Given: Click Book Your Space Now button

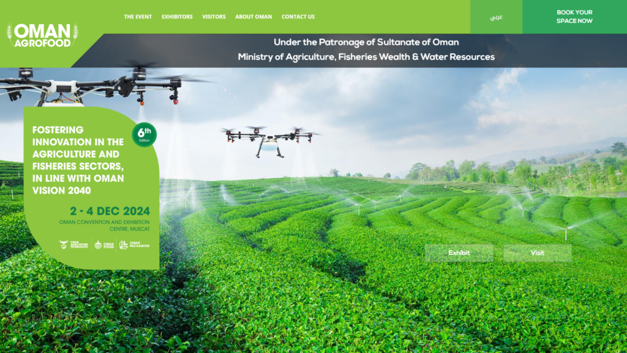Looking at the screenshot, I should [574, 17].
